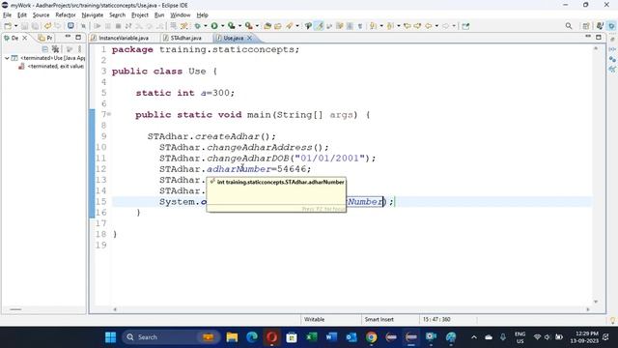Click the yellow Undo arrow icon
Viewport: 618px width, 348px height.
(x=47, y=26)
